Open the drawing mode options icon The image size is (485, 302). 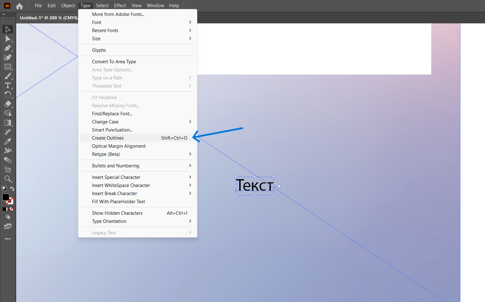coord(8,217)
